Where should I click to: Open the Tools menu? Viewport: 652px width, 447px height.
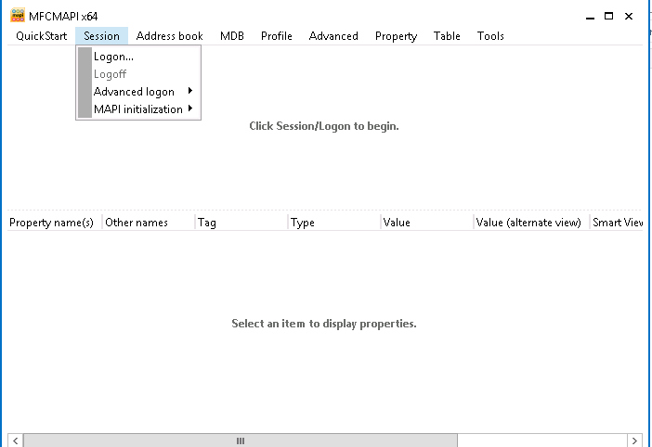pyautogui.click(x=490, y=36)
